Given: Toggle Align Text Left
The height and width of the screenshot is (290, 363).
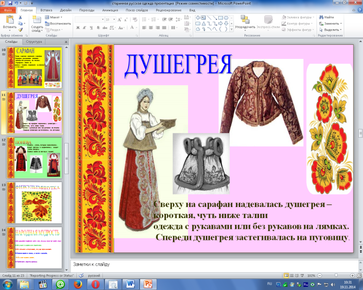Looking at the screenshot, I should point(144,28).
